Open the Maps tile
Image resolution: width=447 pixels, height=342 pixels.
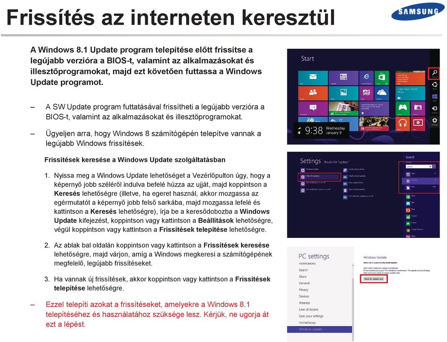point(366,93)
